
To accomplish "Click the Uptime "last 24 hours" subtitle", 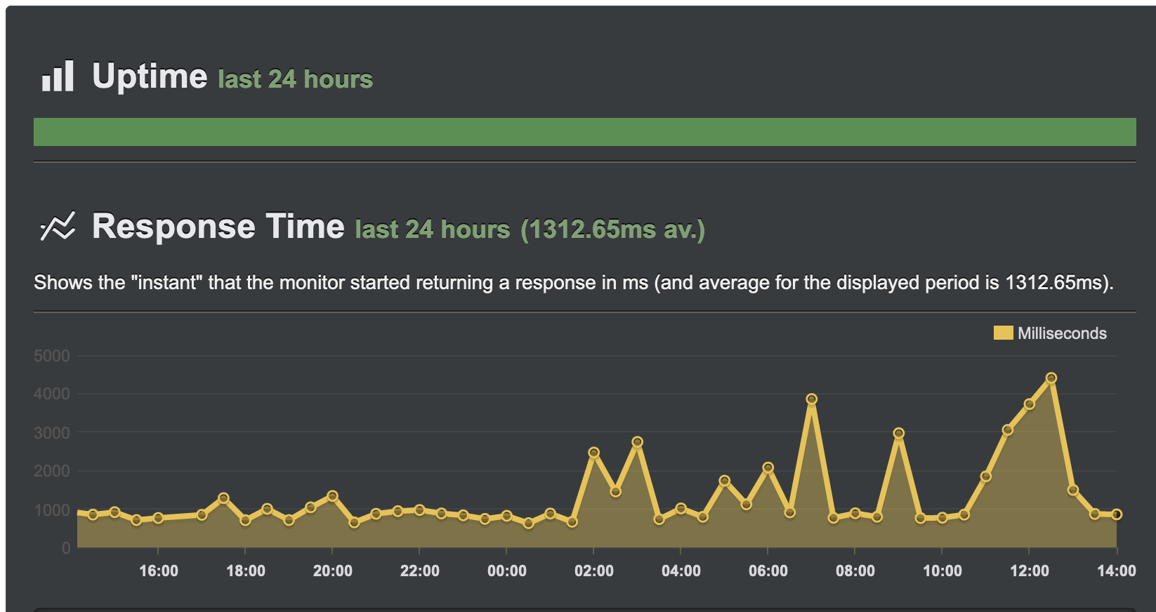I will point(295,79).
